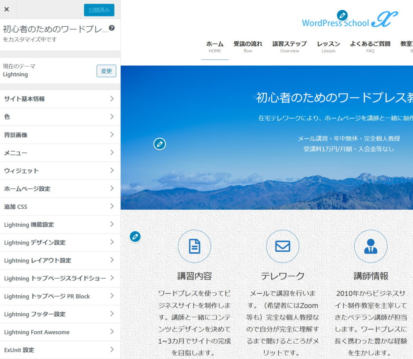Image resolution: width=413 pixels, height=359 pixels.
Task: Expand Lightning デザイン設定
Action: [x=60, y=242]
